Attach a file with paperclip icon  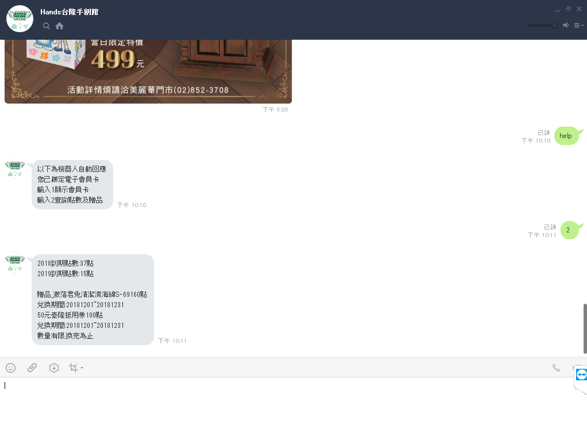point(32,368)
